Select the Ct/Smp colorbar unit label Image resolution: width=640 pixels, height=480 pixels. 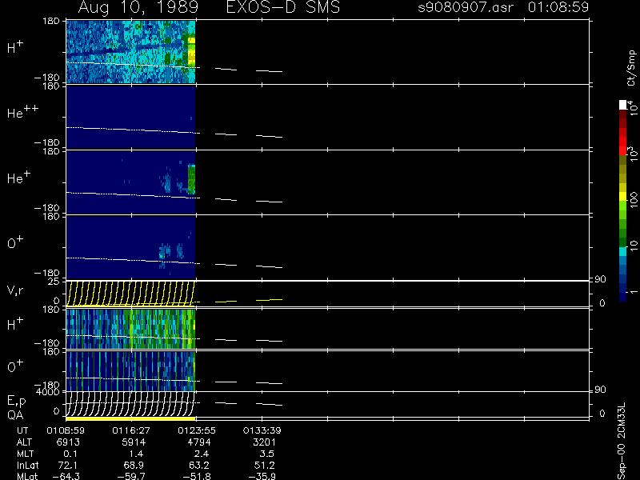631,68
